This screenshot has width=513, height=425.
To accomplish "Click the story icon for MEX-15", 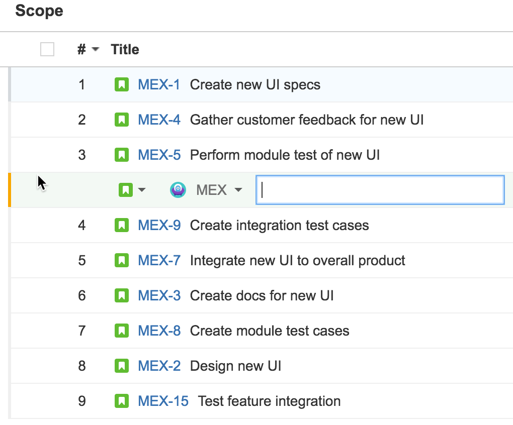I will coord(121,401).
